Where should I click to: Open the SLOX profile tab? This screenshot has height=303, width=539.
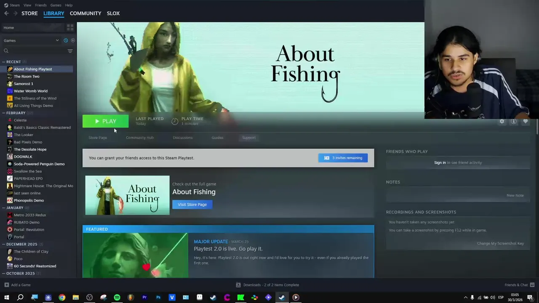tap(113, 13)
